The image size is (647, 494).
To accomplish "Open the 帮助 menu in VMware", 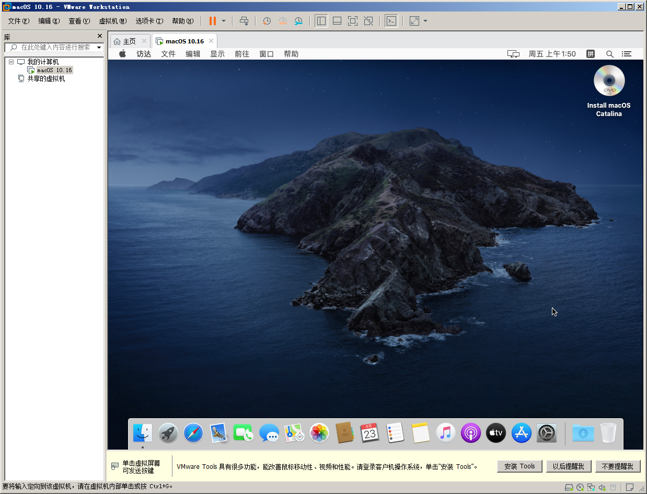I will click(x=182, y=21).
